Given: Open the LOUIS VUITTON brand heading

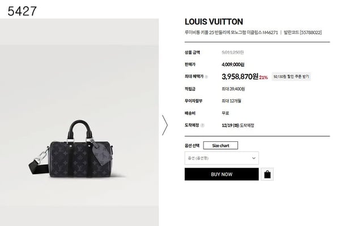Looking at the screenshot, I should pyautogui.click(x=214, y=22).
